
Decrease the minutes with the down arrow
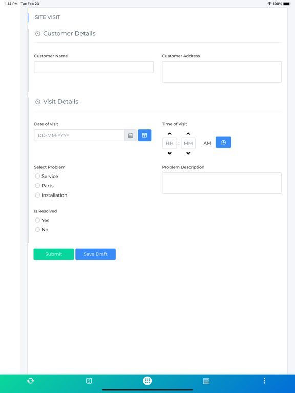188,153
